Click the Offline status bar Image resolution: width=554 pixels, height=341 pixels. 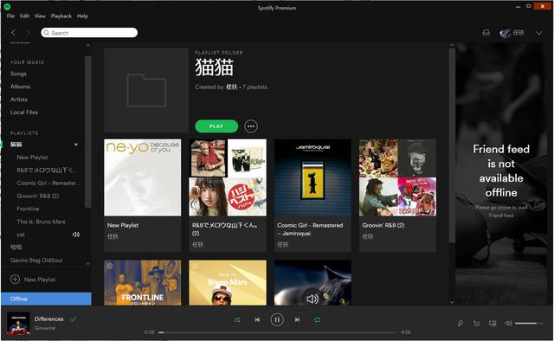(46, 299)
